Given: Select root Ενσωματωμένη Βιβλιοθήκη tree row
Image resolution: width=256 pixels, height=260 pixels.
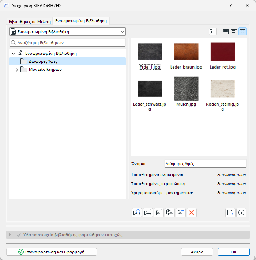Looking at the screenshot, I should (x=67, y=53).
